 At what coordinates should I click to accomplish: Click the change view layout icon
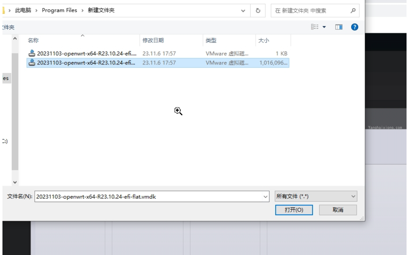(314, 27)
